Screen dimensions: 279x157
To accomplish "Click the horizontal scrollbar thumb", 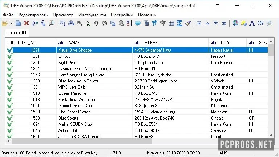I will coord(82,141).
